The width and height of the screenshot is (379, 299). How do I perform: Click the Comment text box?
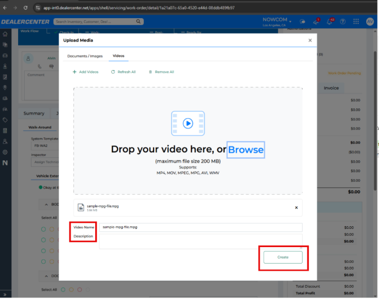coord(41,86)
